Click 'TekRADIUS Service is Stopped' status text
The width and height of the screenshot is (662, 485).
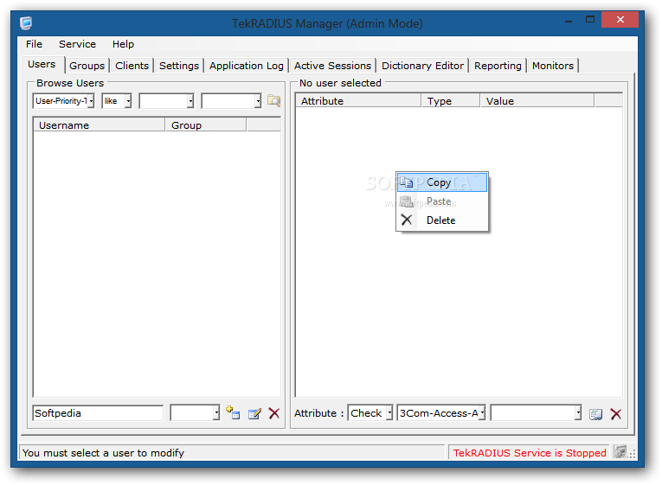[x=530, y=453]
